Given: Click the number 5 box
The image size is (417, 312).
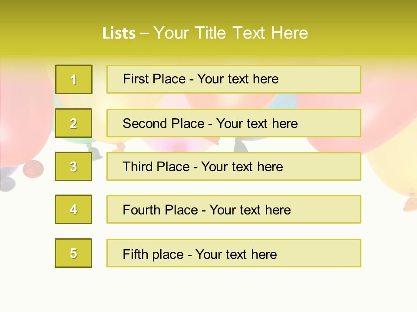Looking at the screenshot, I should (x=73, y=253).
